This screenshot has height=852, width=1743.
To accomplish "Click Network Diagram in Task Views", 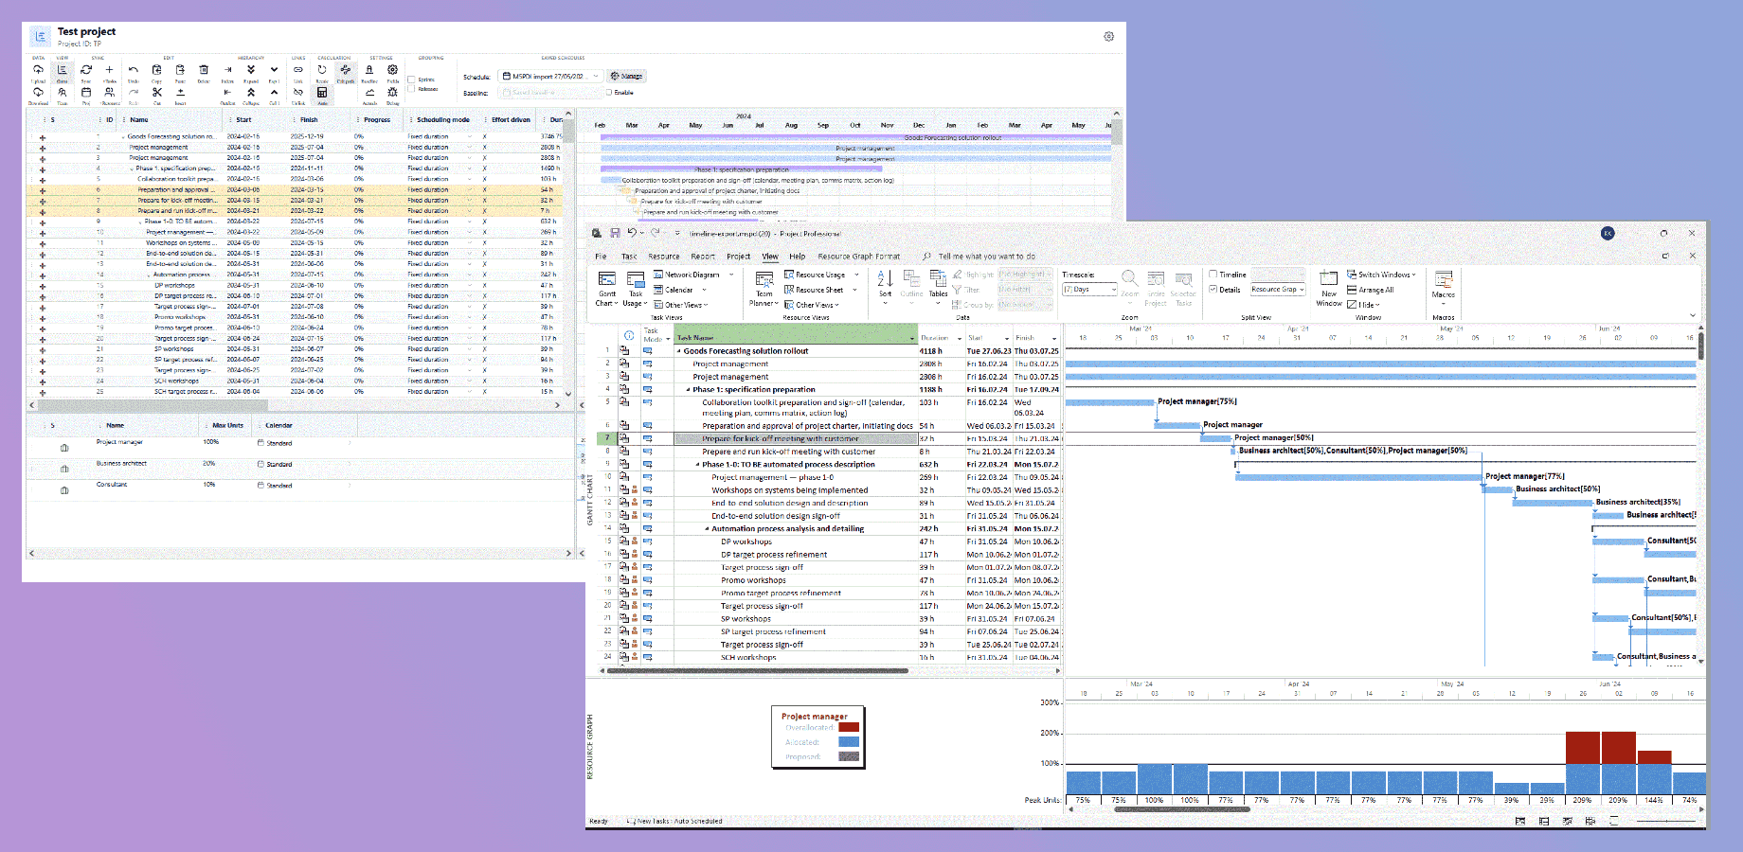I will tap(687, 275).
